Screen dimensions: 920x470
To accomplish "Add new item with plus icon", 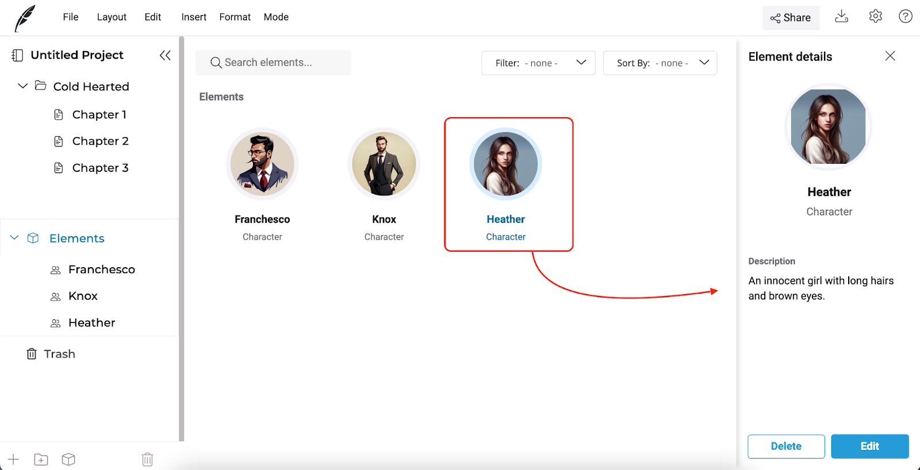I will point(13,459).
